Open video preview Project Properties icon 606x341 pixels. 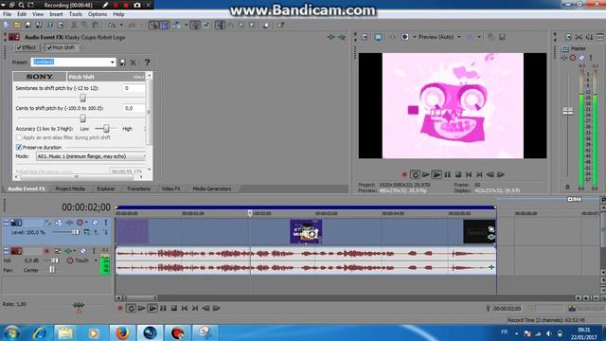click(x=365, y=37)
